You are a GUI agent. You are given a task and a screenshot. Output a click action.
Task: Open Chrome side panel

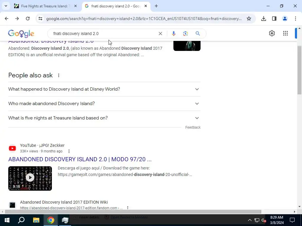[x=274, y=19]
